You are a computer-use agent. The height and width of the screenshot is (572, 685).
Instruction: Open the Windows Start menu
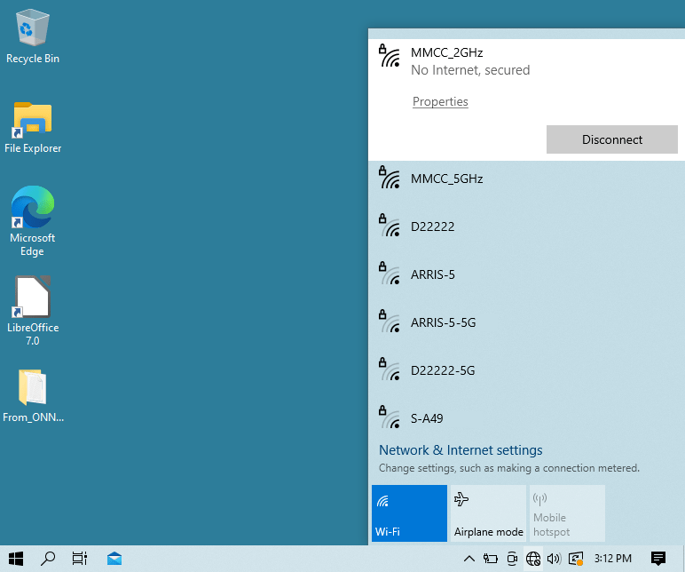pyautogui.click(x=16, y=558)
